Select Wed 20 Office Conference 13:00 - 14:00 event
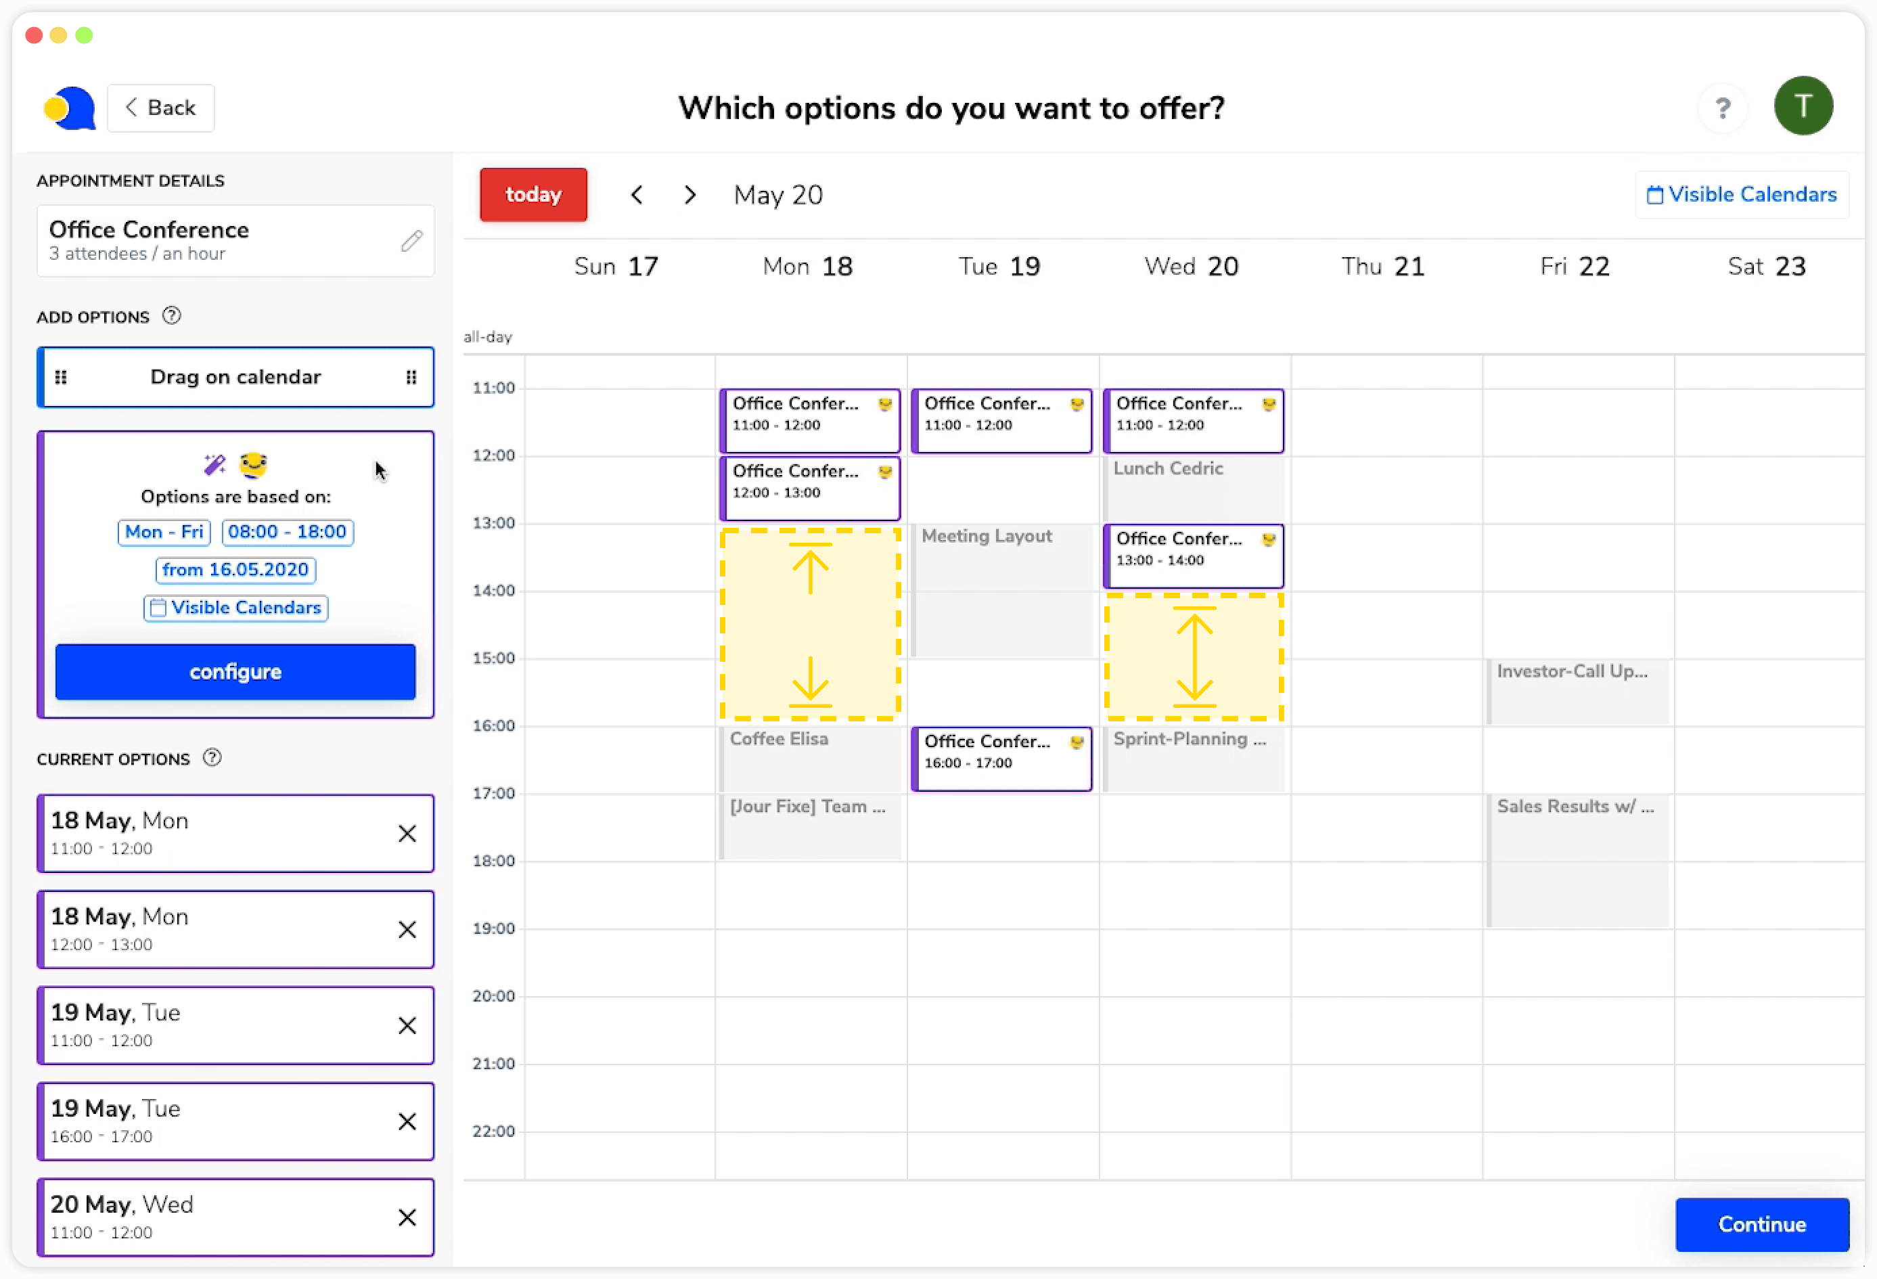The width and height of the screenshot is (1877, 1279). point(1193,557)
